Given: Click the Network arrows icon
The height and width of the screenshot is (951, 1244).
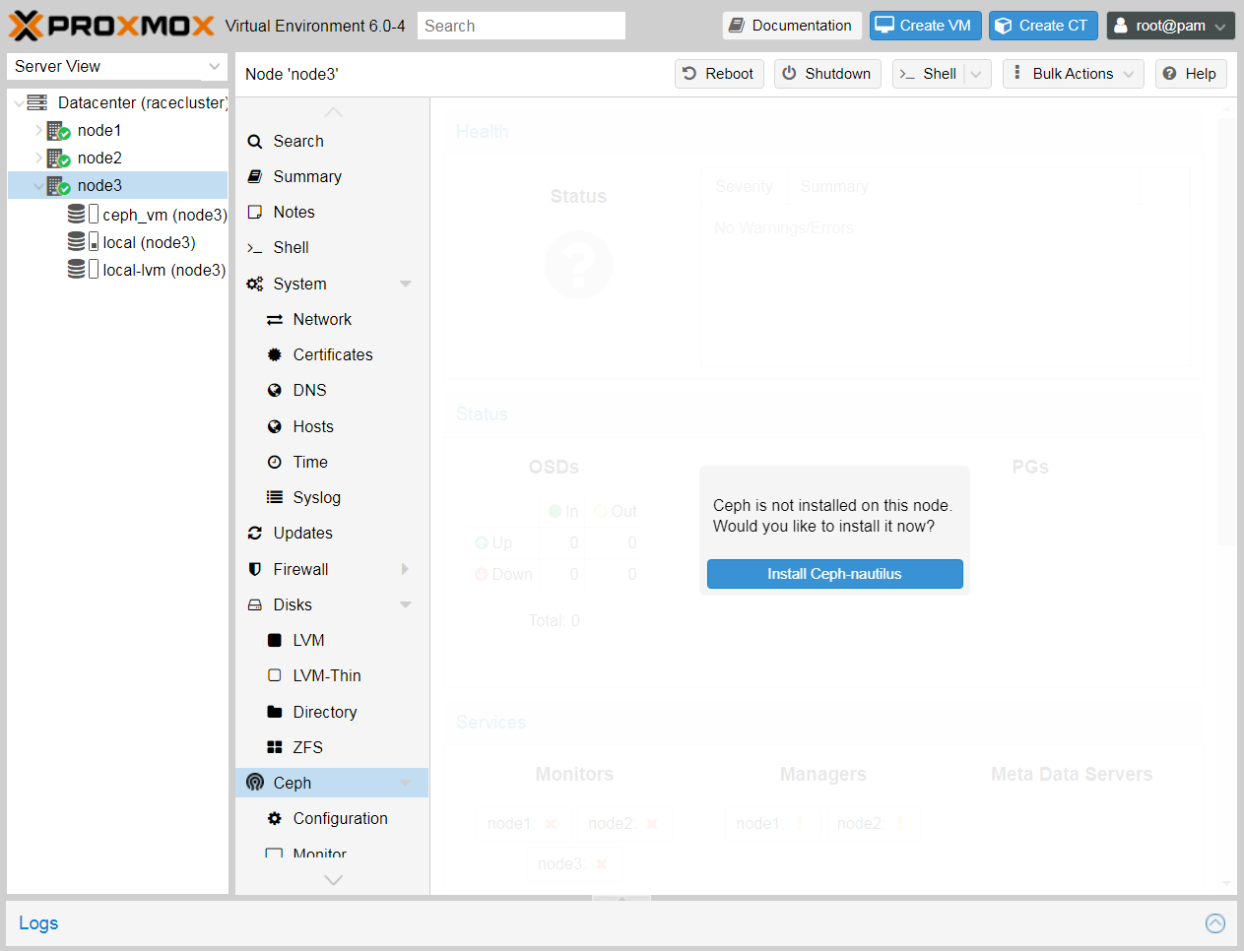Looking at the screenshot, I should coord(275,320).
